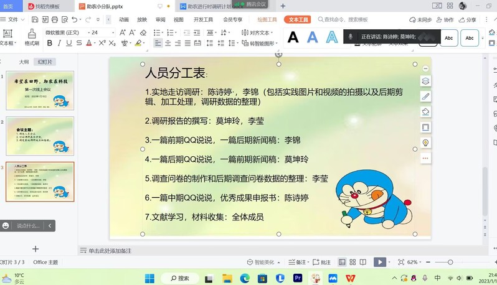497x285 pixels.
Task: Switch to slide sorter view icon
Action: click(x=353, y=262)
